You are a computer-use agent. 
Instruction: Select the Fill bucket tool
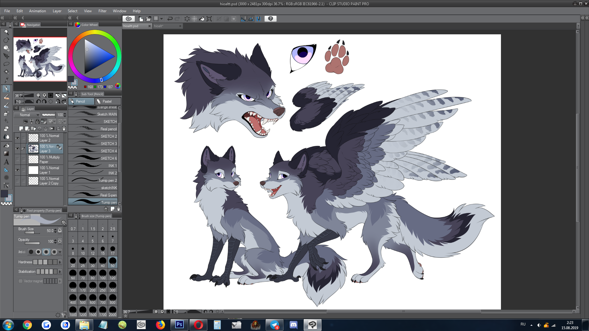(x=6, y=146)
